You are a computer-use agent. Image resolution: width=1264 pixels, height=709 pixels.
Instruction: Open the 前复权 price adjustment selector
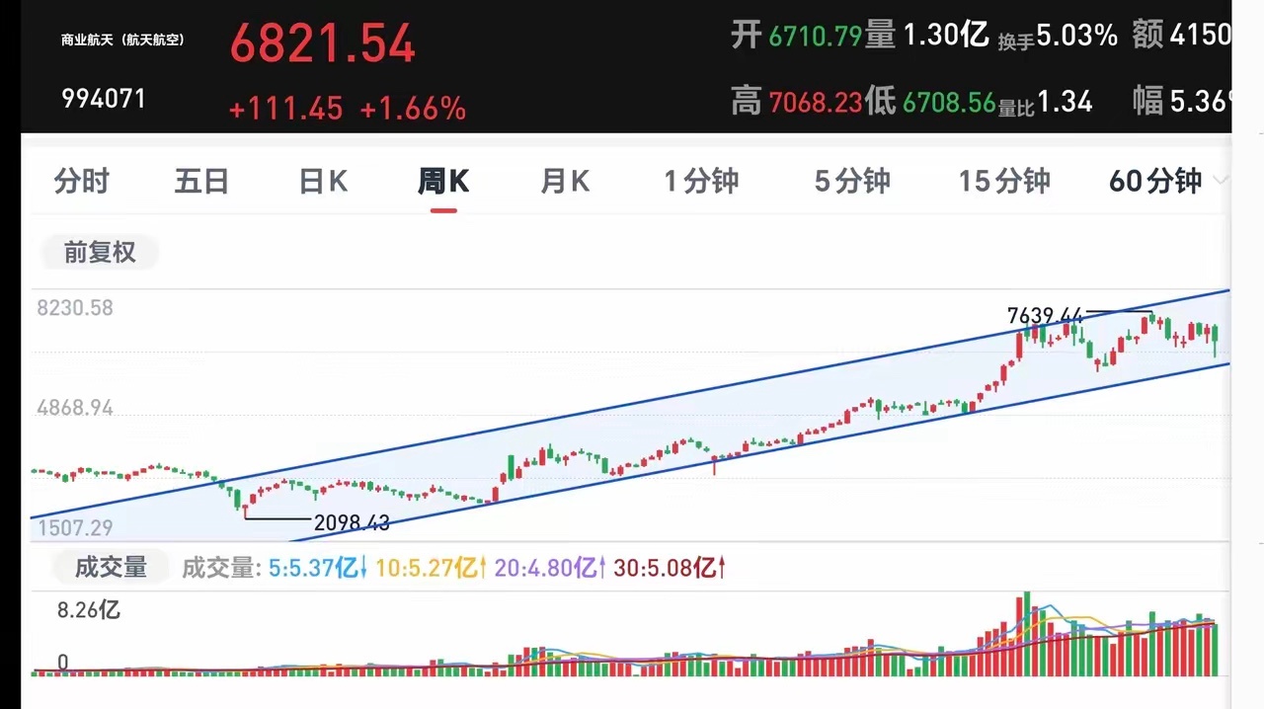coord(100,253)
